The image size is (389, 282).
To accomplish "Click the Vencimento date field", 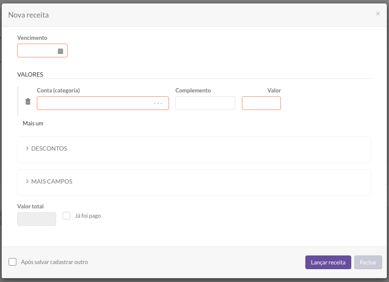I will coord(42,50).
